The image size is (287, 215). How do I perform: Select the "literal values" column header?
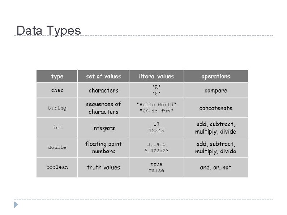coord(156,76)
